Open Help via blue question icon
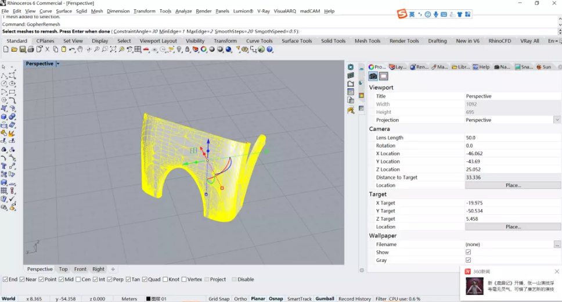Image resolution: width=562 pixels, height=302 pixels. [x=269, y=49]
